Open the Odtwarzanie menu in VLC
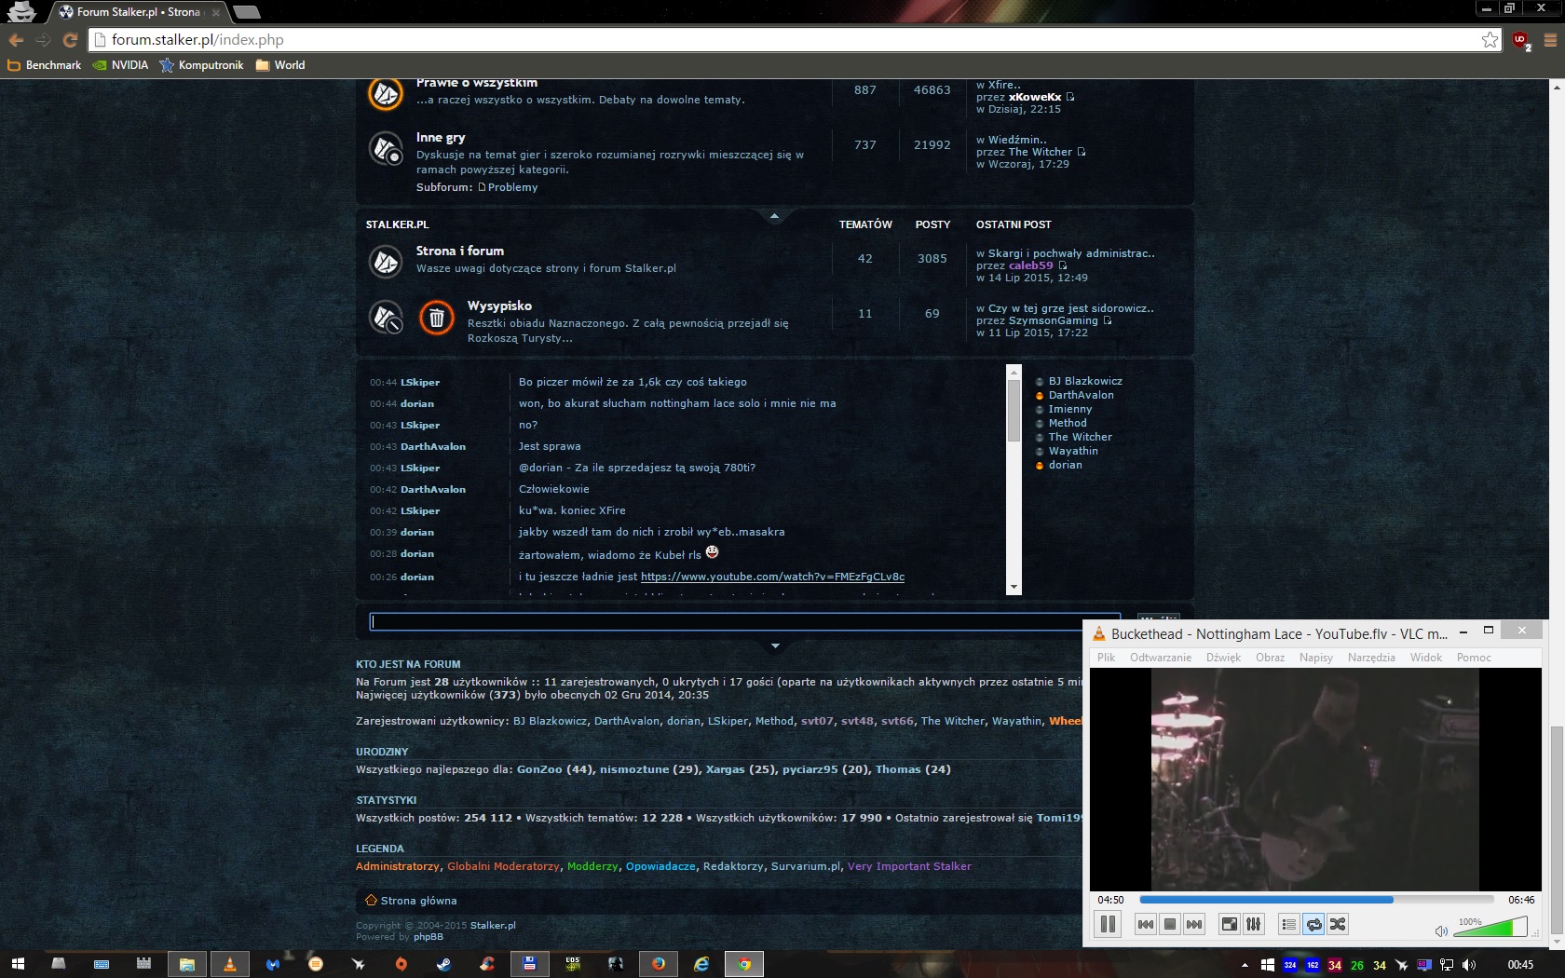The image size is (1565, 978). [x=1161, y=658]
